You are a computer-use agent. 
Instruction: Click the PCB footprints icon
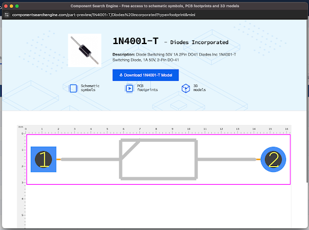(x=129, y=88)
